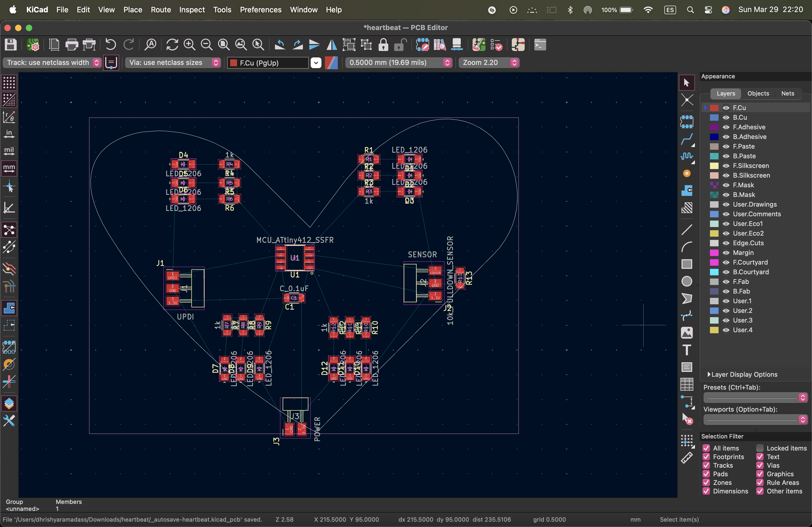Screen dimensions: 812x527
Task: Select the Add text tool
Action: (687, 350)
